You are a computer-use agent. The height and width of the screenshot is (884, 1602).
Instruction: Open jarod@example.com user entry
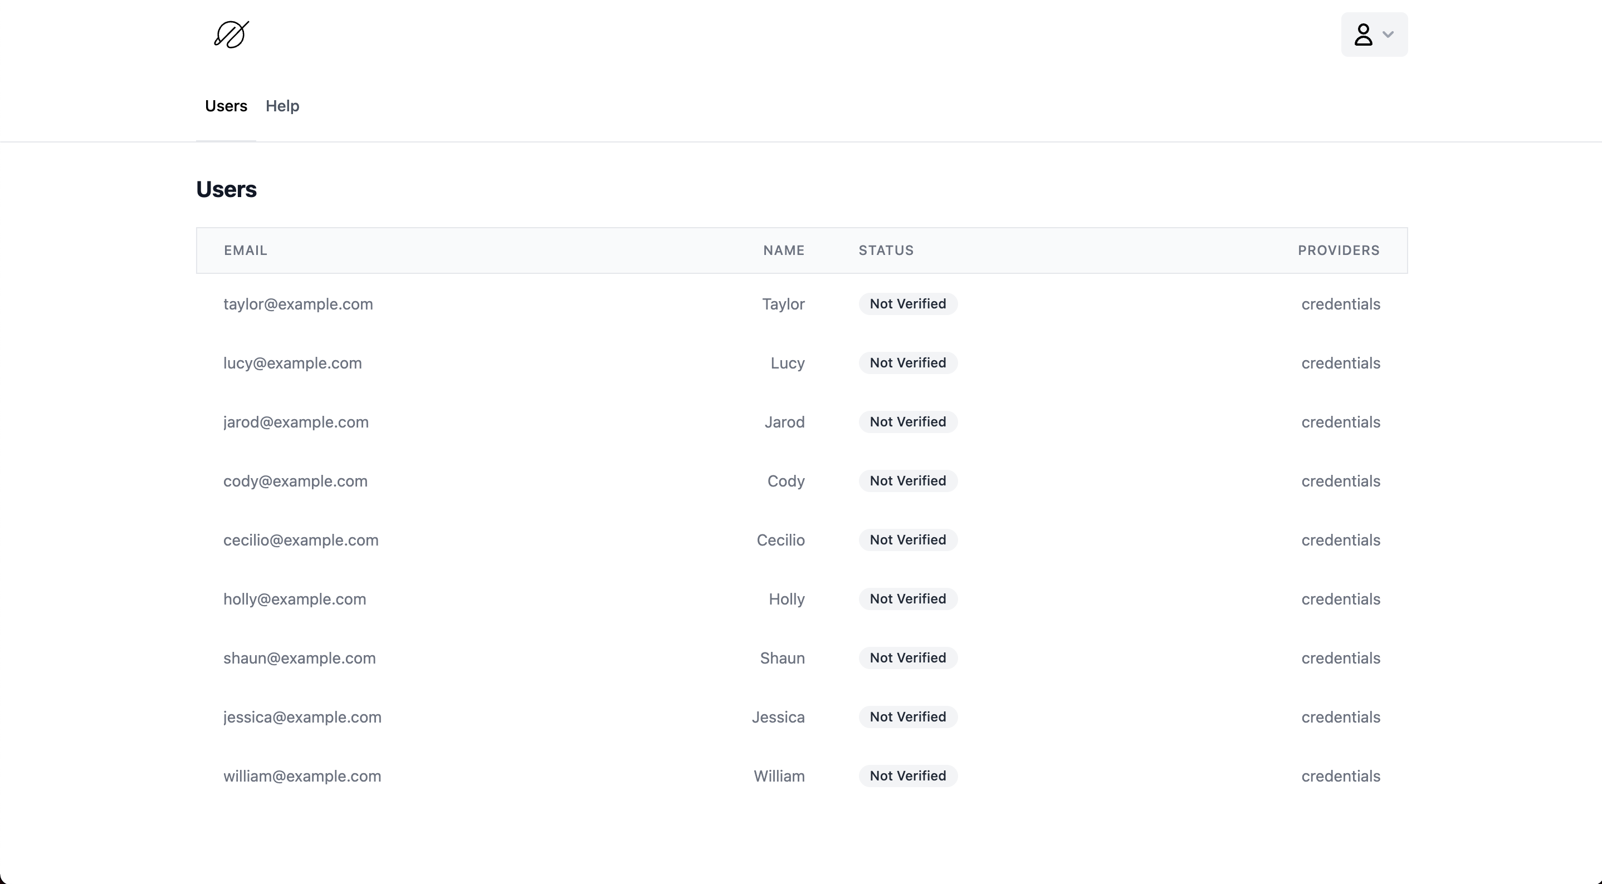tap(295, 422)
